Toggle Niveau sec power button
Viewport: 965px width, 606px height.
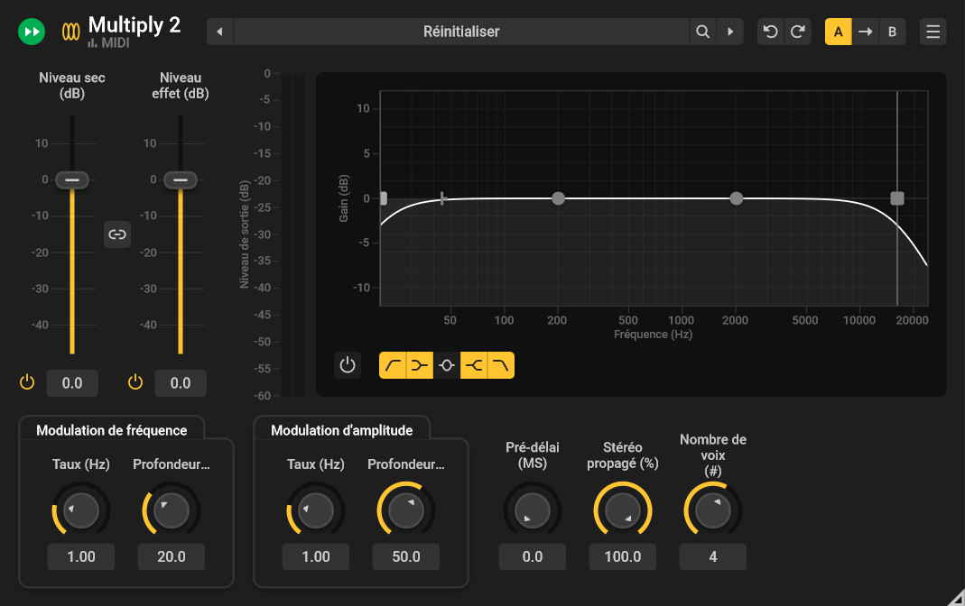click(27, 382)
